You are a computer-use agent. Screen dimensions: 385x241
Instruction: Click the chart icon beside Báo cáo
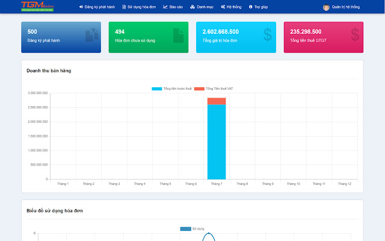[165, 7]
